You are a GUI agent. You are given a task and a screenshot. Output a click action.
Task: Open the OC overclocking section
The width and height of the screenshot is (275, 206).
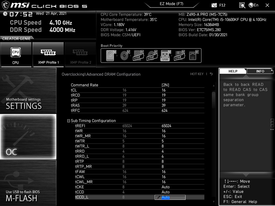pyautogui.click(x=28, y=137)
